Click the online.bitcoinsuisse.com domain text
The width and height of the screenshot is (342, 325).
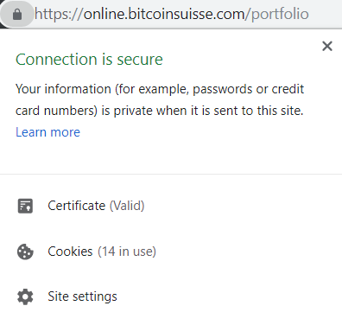pyautogui.click(x=164, y=14)
